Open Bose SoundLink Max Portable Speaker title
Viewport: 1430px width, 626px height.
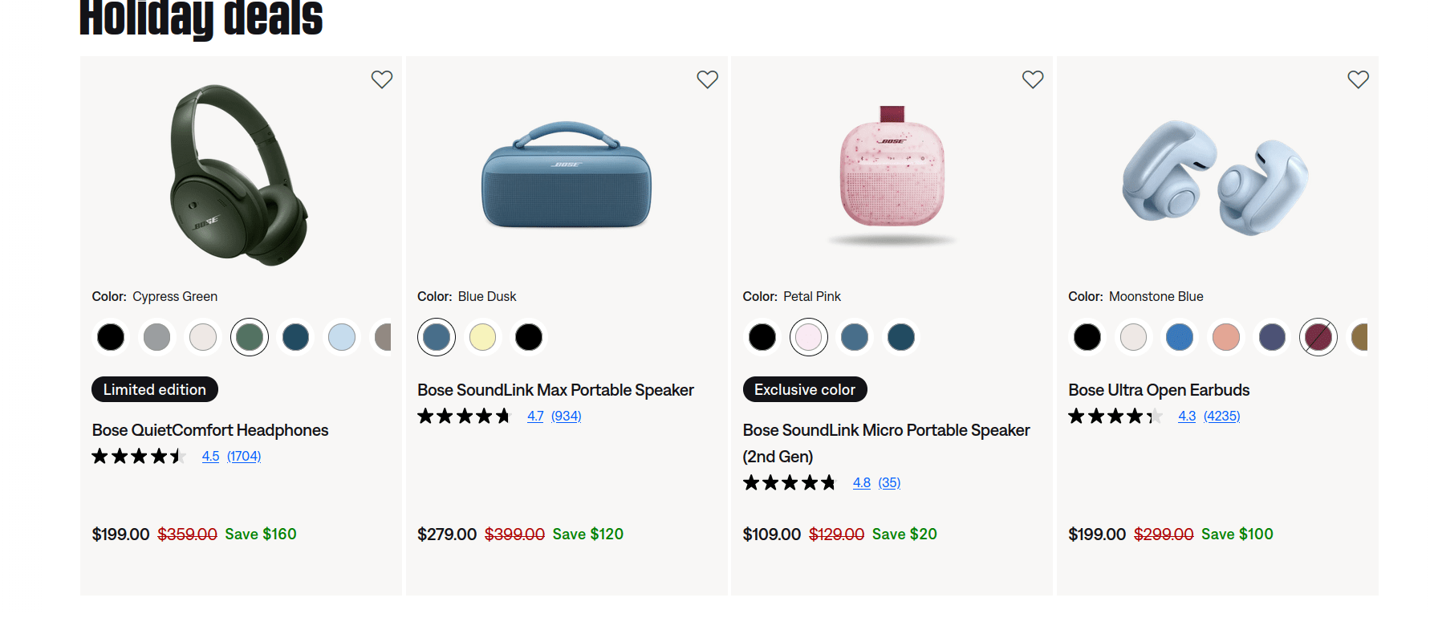click(x=555, y=390)
